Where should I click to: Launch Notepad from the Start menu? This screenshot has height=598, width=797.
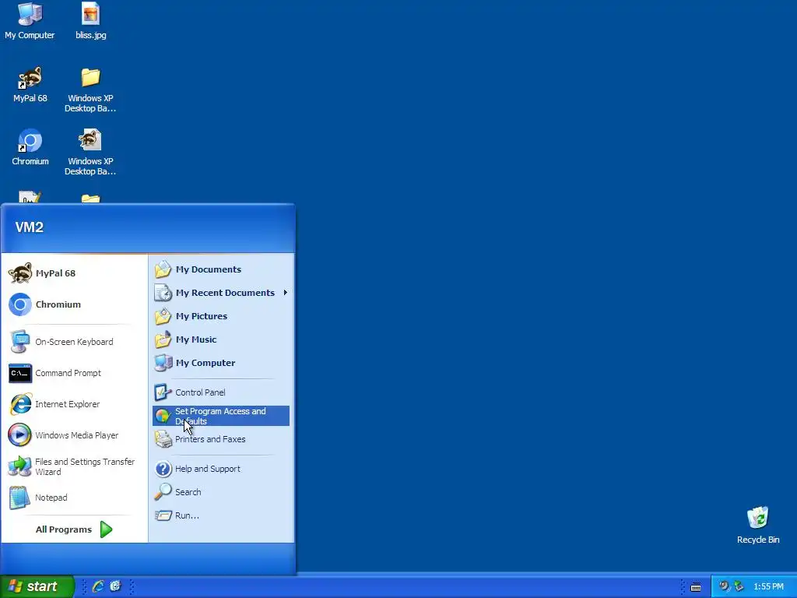point(74,498)
